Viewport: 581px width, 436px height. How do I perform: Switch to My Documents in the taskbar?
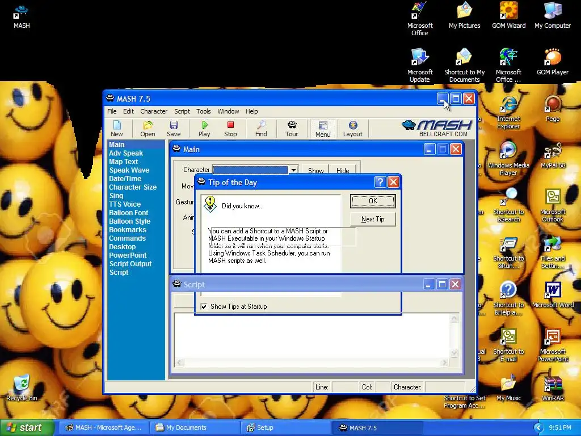tap(195, 427)
